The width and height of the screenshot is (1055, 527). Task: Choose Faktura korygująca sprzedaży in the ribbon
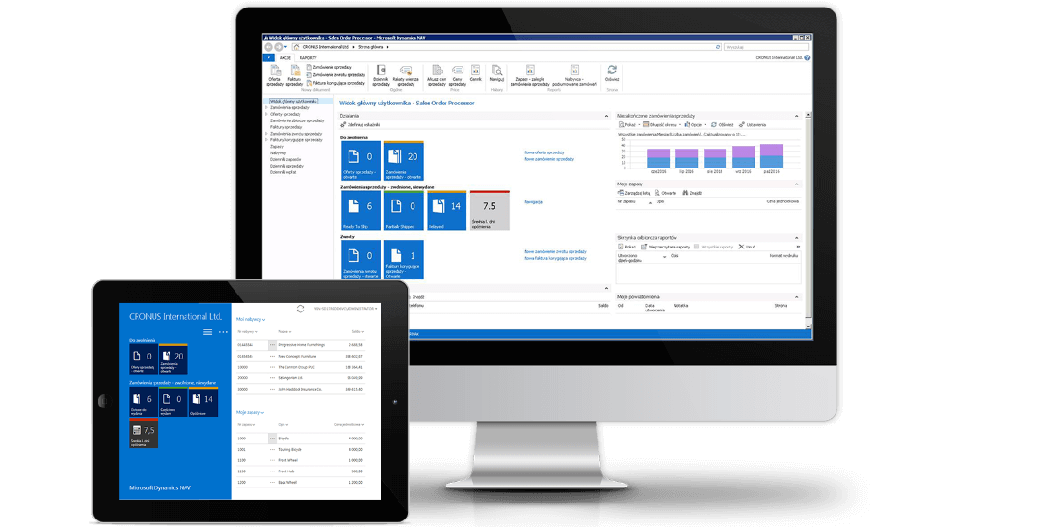(x=335, y=83)
